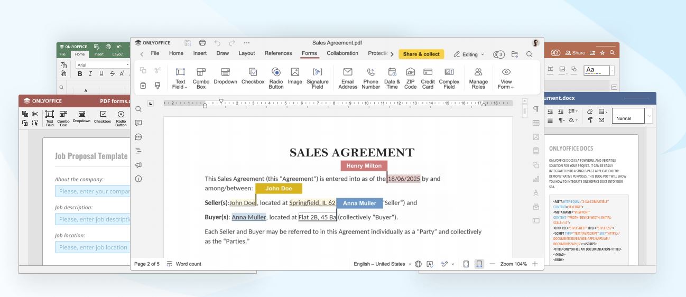Toggle Strikethrough in the spreadsheet window
This screenshot has width=686, height=297.
tap(112, 74)
